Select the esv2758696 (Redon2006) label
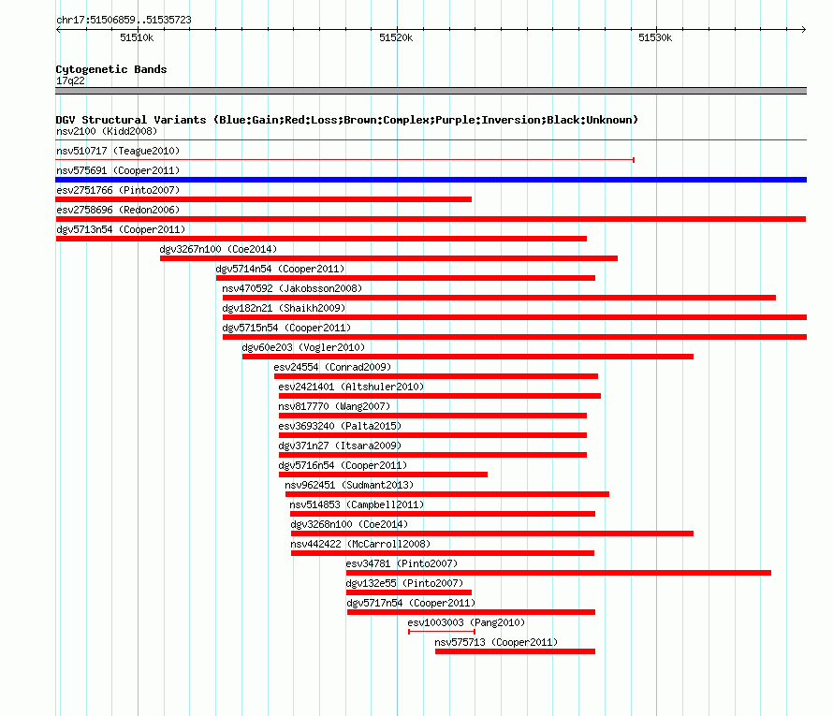The image size is (833, 716). [x=118, y=210]
